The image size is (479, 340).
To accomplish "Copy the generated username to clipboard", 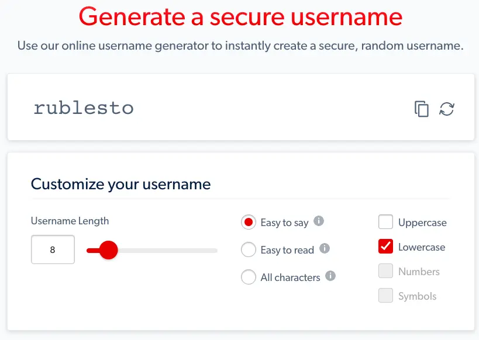I will pyautogui.click(x=422, y=109).
